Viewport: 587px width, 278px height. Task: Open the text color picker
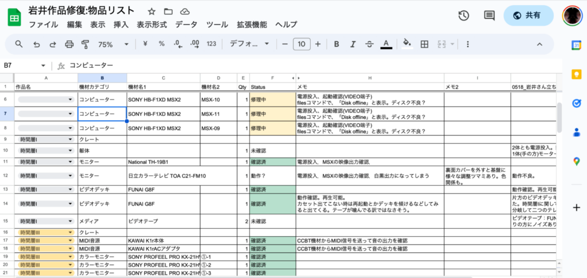(x=386, y=44)
